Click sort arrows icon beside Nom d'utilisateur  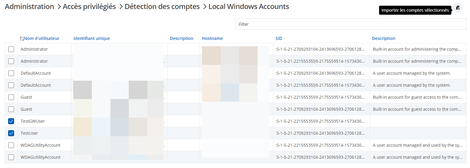pos(22,38)
